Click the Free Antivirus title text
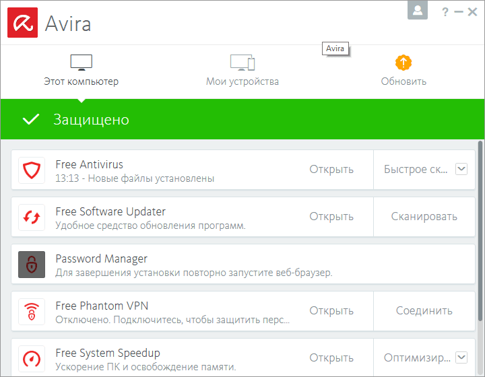 [x=89, y=164]
